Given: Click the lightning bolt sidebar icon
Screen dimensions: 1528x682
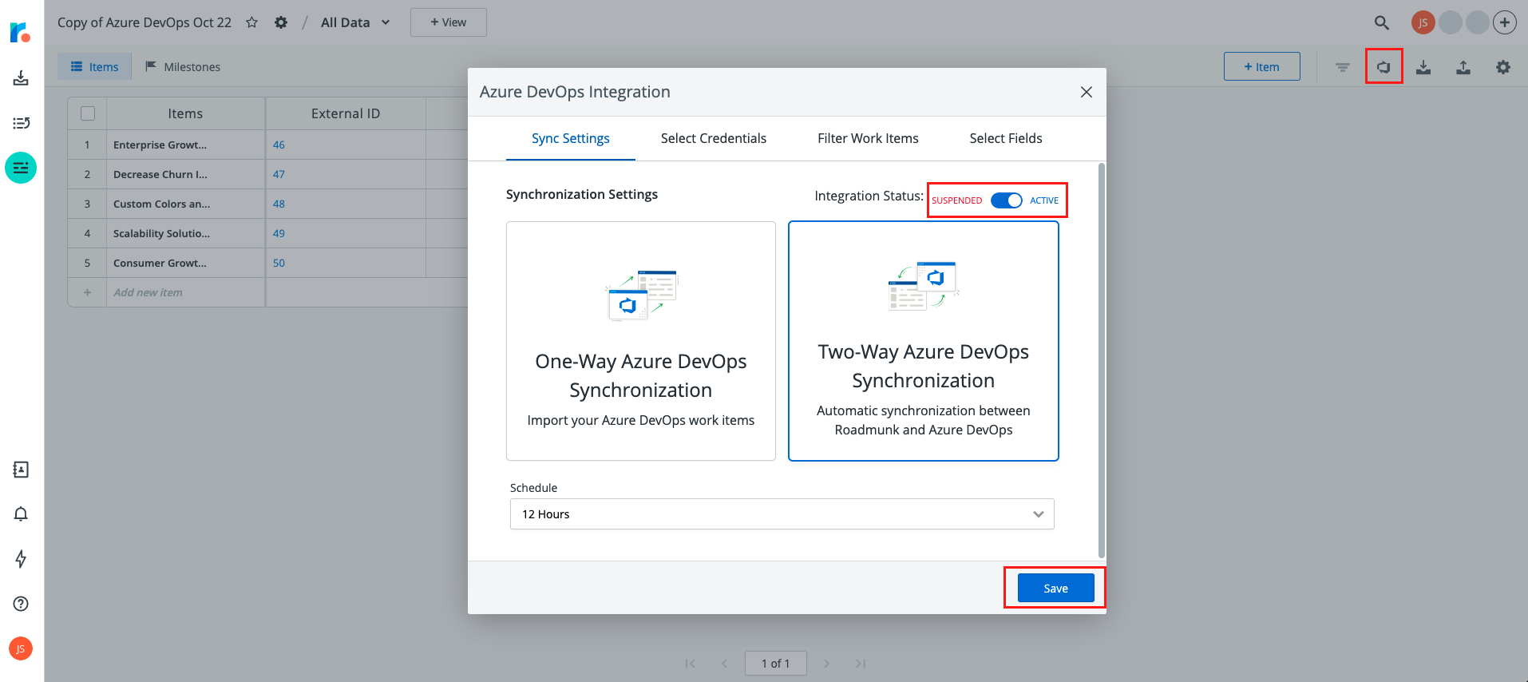Looking at the screenshot, I should coord(21,558).
